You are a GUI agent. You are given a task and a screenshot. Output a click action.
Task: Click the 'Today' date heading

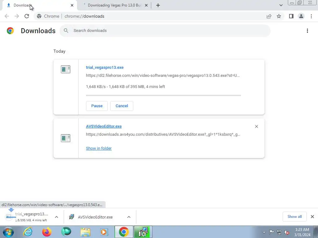point(59,51)
